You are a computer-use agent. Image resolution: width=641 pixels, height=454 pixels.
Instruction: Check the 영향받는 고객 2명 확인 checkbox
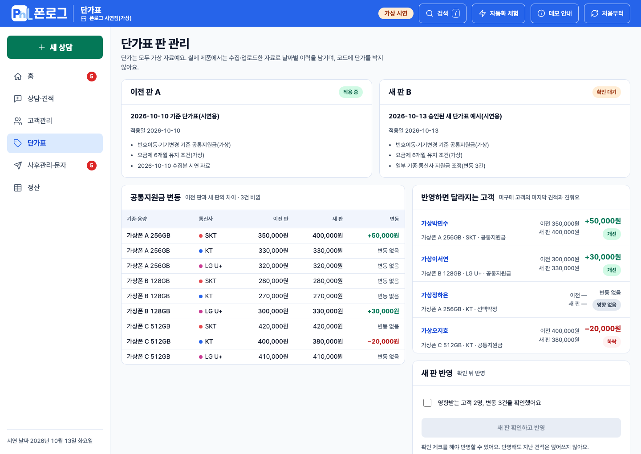(427, 403)
